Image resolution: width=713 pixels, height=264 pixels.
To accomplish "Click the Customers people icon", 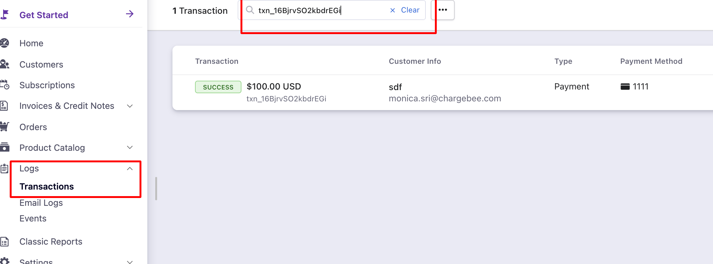I will [4, 64].
